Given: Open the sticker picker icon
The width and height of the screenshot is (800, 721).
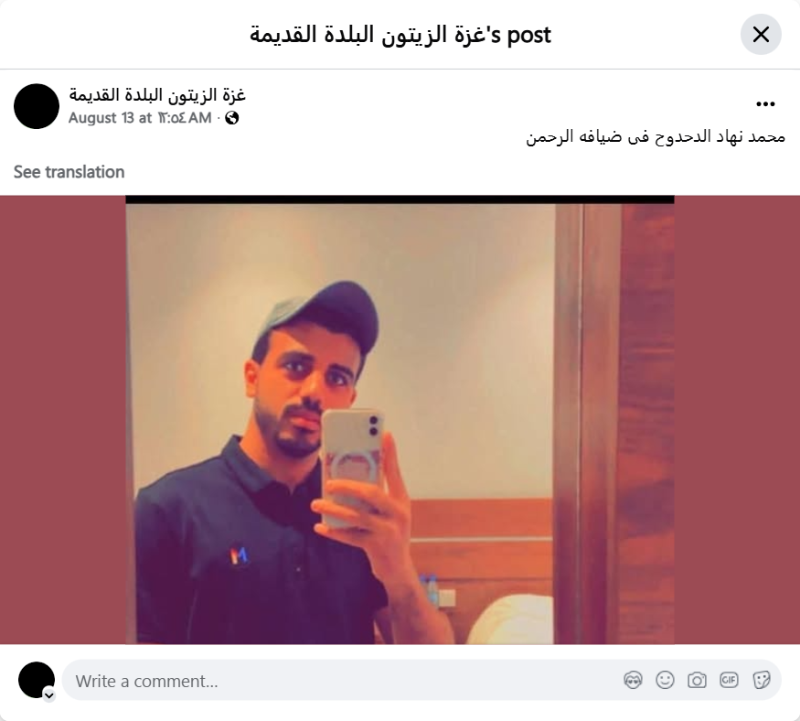Looking at the screenshot, I should point(761,680).
